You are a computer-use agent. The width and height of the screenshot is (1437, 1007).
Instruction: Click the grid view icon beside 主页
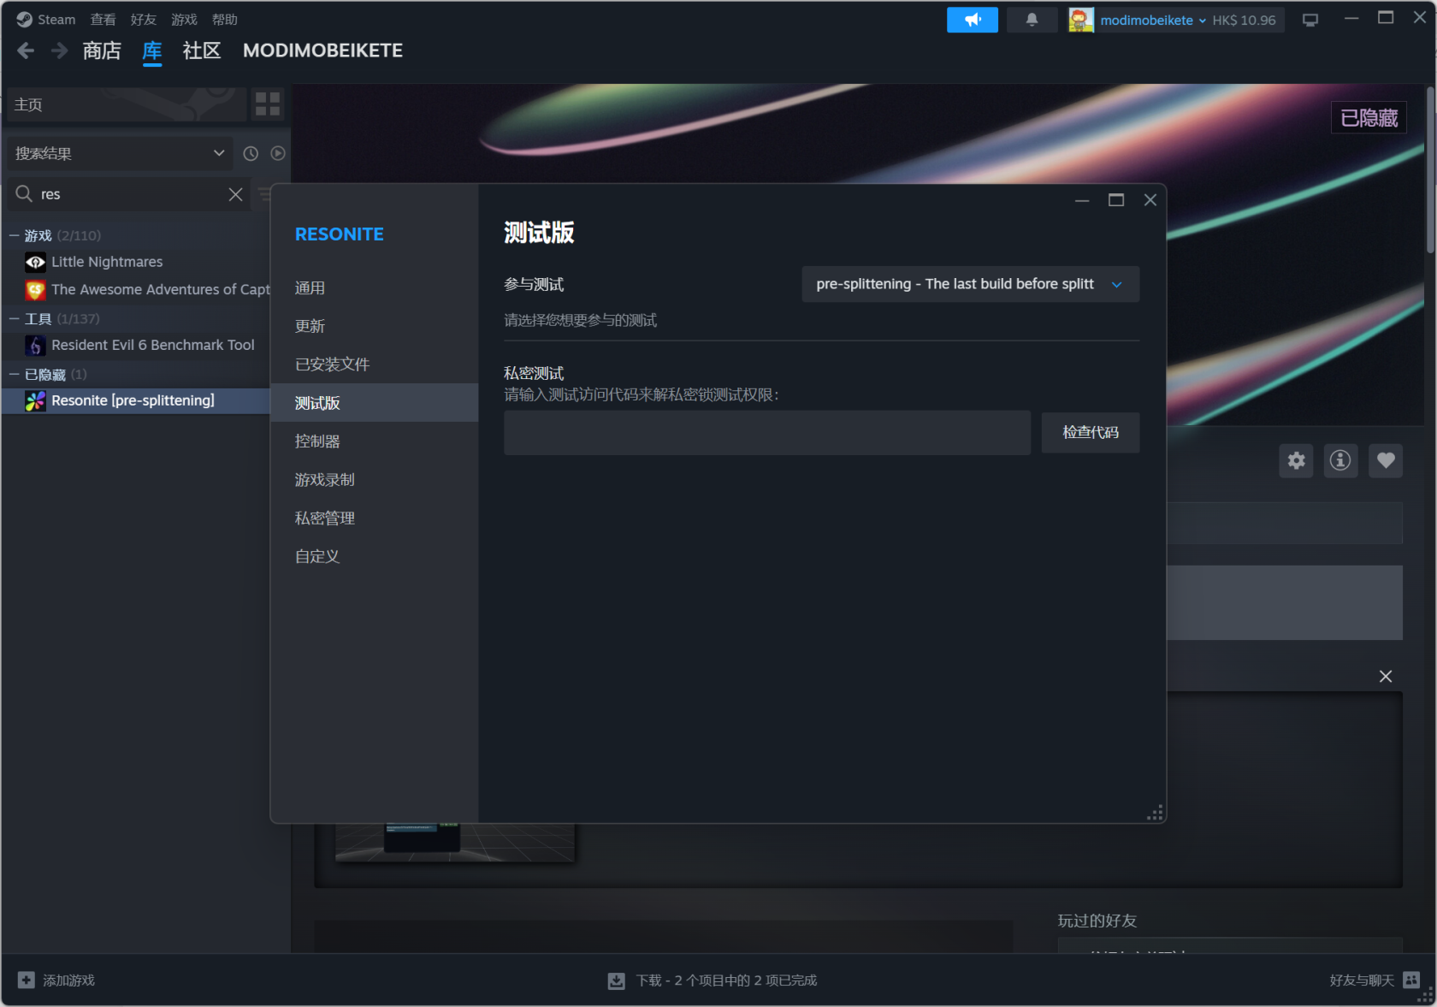(268, 104)
